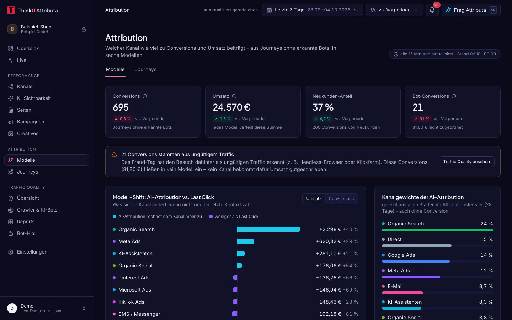Click the lock icon beside Beispiel-Shop
The width and height of the screenshot is (512, 320).
click(x=84, y=29)
